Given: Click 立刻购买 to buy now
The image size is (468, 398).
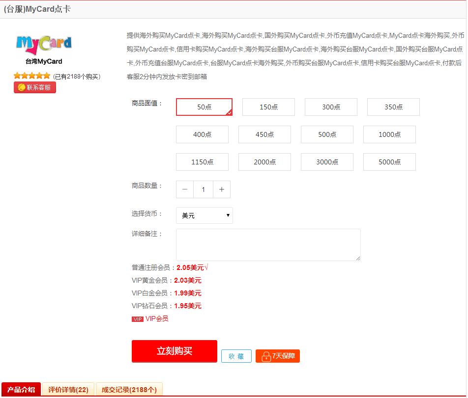Looking at the screenshot, I should coord(175,351).
